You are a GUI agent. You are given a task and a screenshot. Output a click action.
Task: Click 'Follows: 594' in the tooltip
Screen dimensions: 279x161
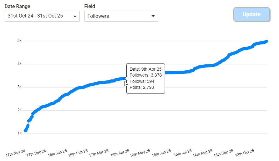tap(142, 81)
